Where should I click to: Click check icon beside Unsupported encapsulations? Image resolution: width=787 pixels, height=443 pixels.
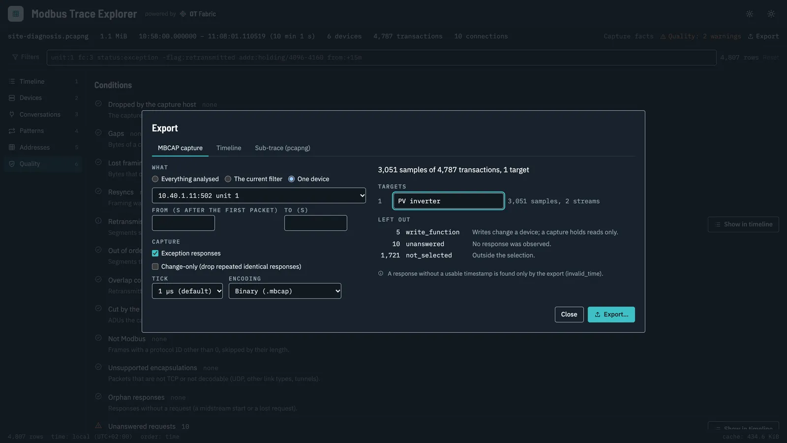tap(98, 367)
